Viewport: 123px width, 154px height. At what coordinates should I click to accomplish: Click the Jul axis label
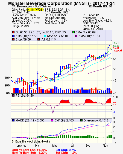coord(72,146)
